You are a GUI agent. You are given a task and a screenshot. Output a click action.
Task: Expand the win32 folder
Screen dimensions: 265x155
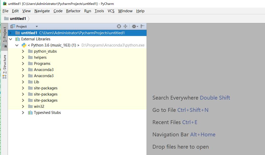[x=23, y=106]
